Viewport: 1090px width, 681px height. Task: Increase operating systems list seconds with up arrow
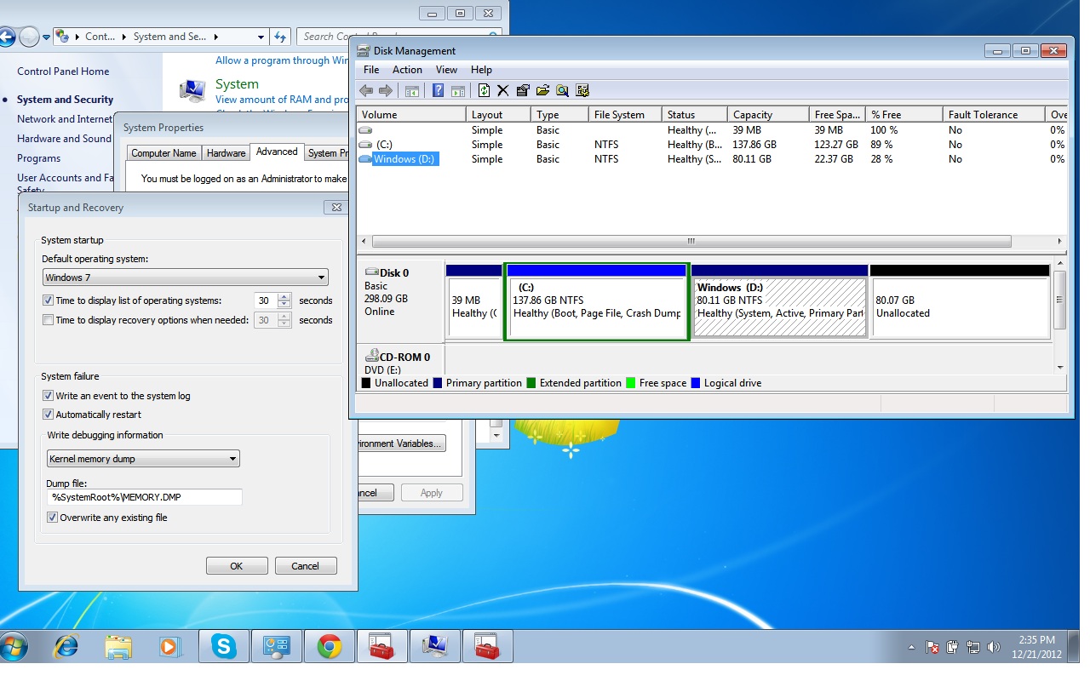pos(284,296)
